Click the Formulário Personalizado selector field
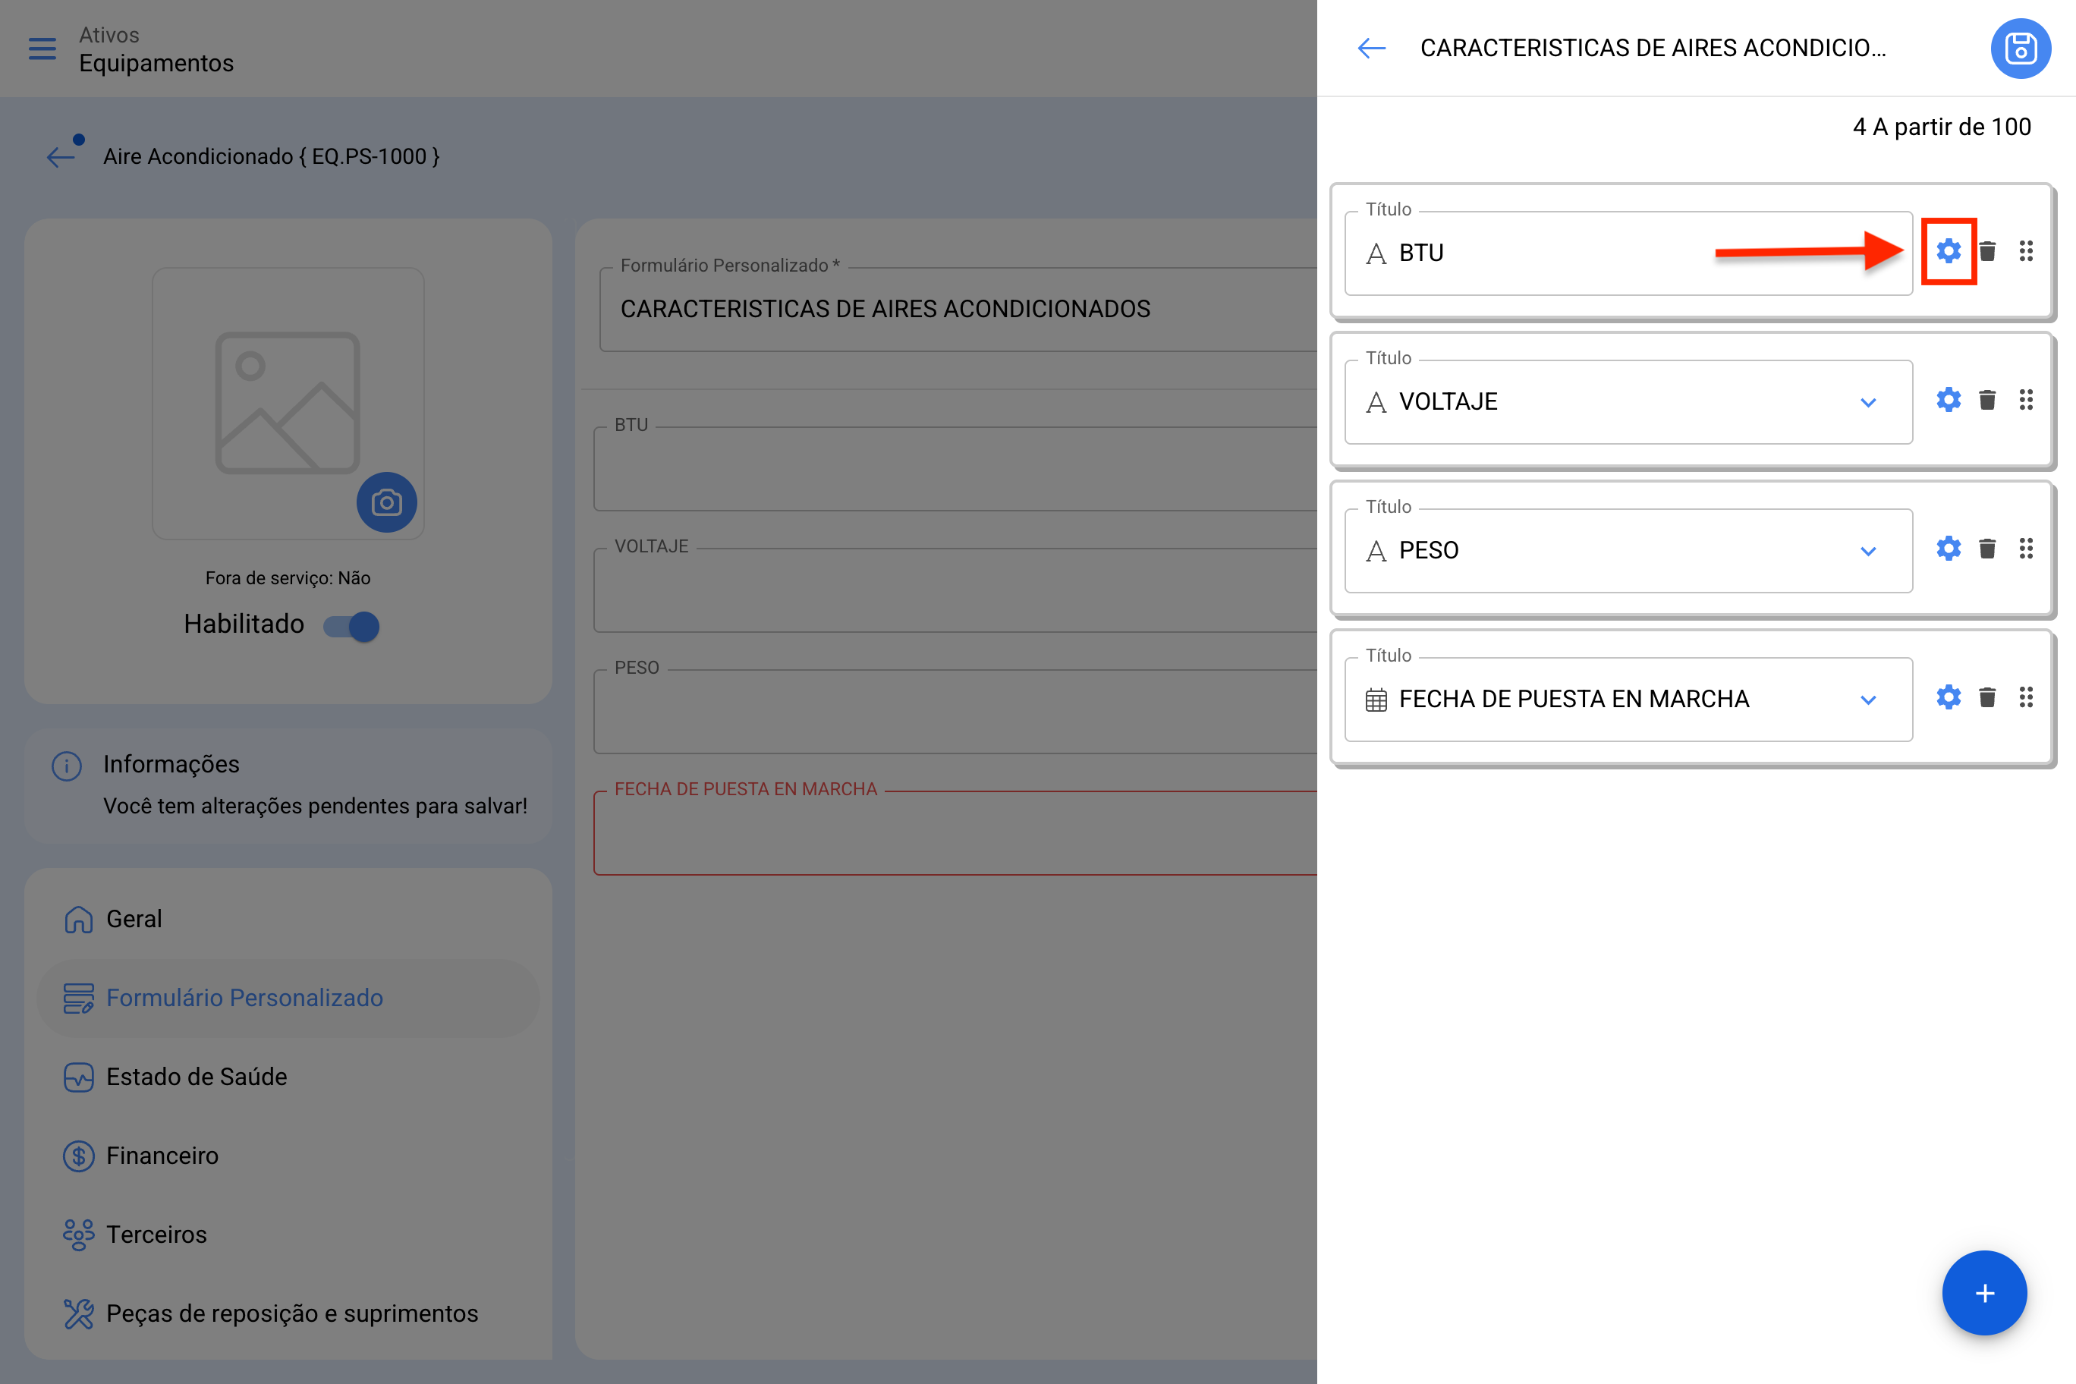 point(958,309)
